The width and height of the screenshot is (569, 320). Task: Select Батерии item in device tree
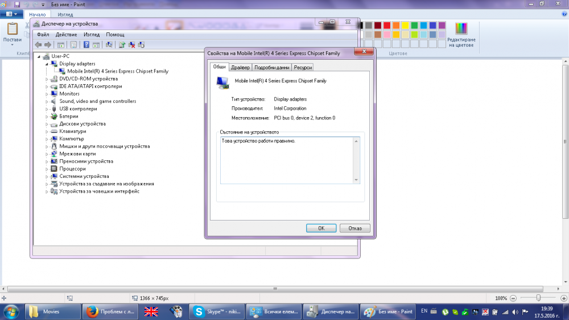69,117
